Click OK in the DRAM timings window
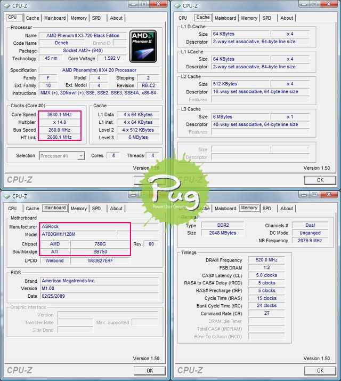 click(x=320, y=370)
